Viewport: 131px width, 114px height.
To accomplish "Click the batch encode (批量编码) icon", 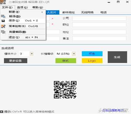I will pyautogui.click(x=3, y=32).
